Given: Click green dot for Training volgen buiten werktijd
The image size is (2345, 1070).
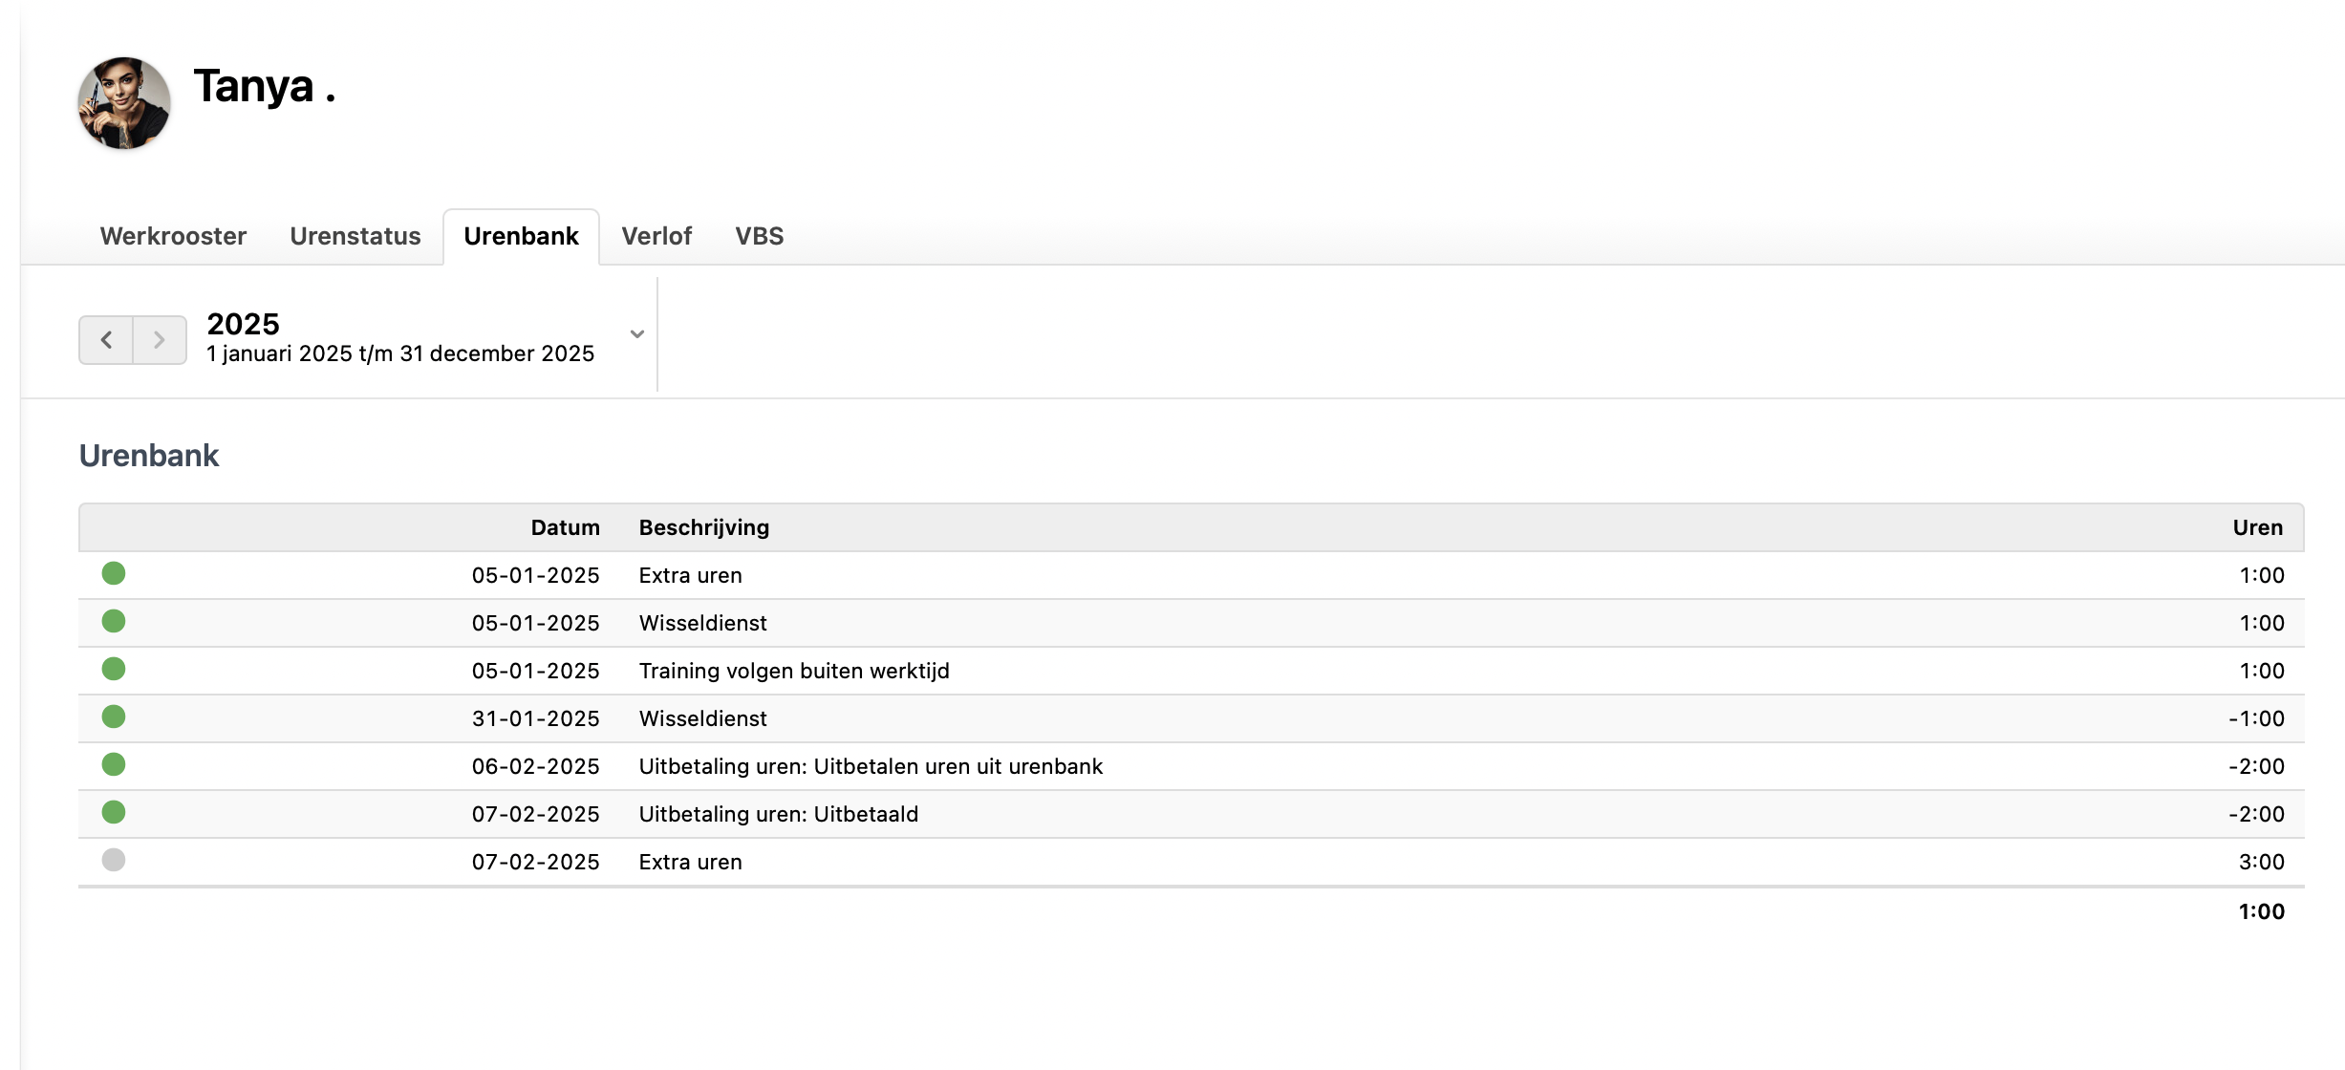Looking at the screenshot, I should (114, 669).
